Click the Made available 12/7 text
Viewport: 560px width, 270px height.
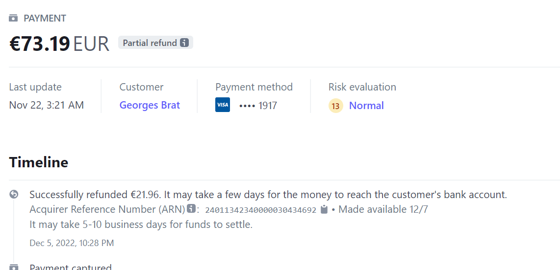pyautogui.click(x=380, y=209)
